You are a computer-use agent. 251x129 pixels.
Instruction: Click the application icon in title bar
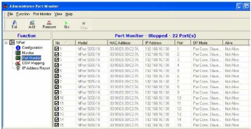6,6
